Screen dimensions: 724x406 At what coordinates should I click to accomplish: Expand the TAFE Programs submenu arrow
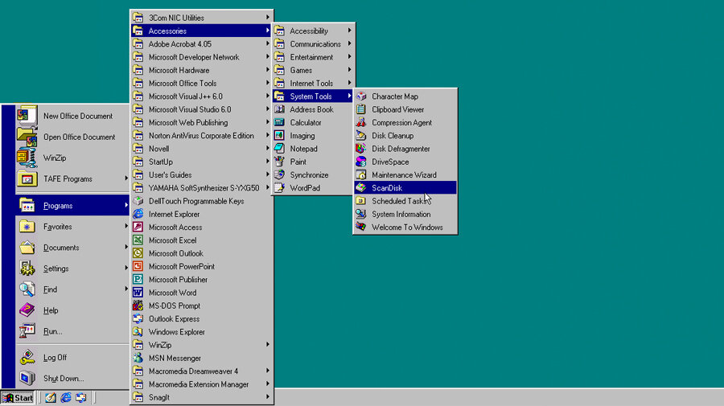[126, 178]
